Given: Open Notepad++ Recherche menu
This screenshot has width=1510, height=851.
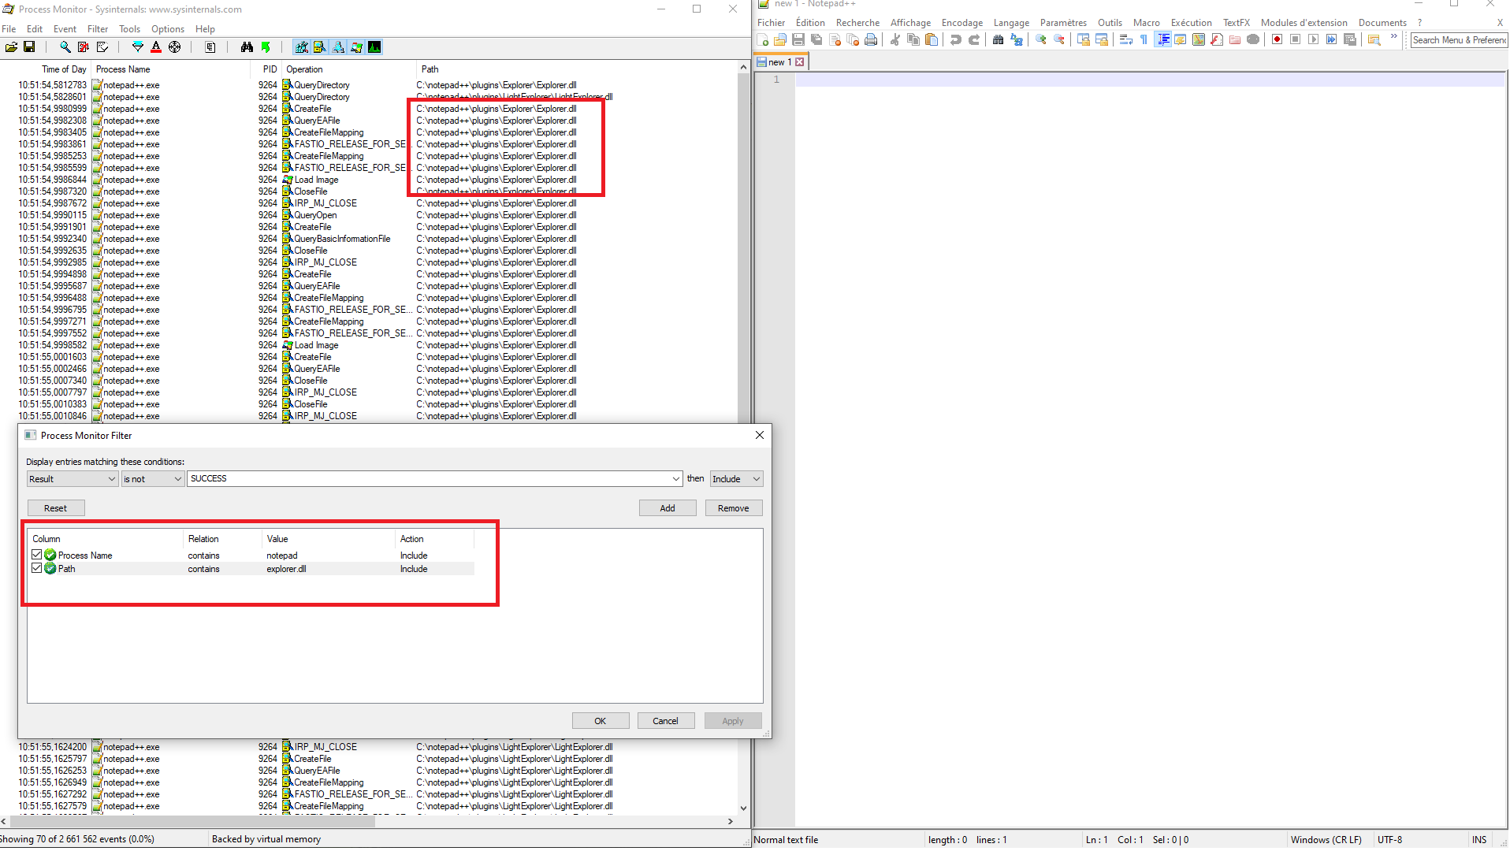Looking at the screenshot, I should 857,23.
